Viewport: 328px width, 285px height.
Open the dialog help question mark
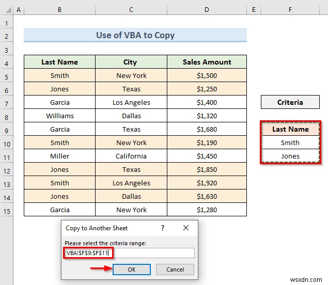point(163,228)
